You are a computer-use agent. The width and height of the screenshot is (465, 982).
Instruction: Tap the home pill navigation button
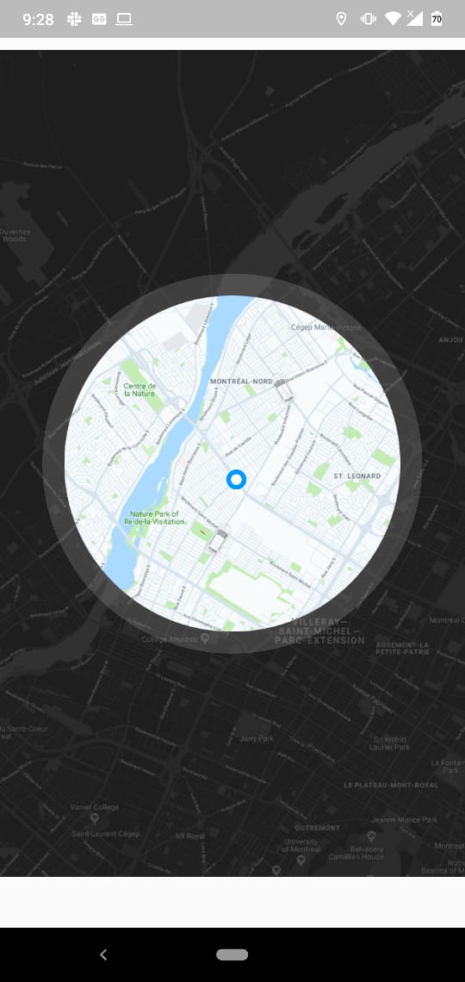click(x=232, y=954)
